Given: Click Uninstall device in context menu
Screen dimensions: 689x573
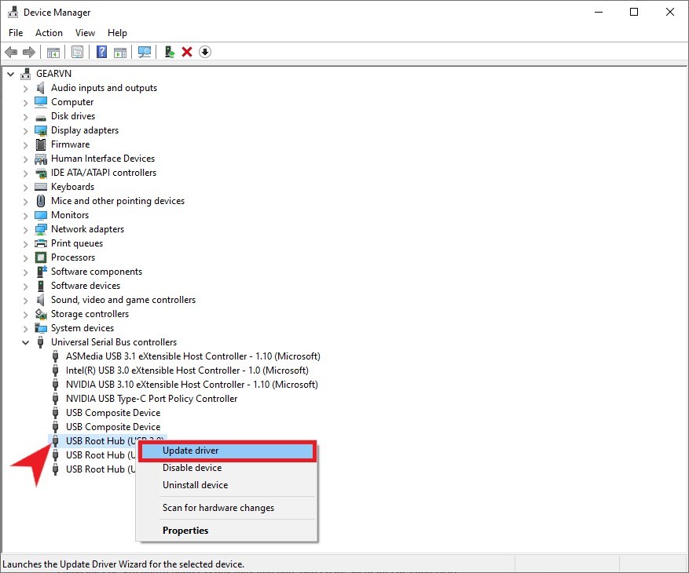Looking at the screenshot, I should coord(195,485).
